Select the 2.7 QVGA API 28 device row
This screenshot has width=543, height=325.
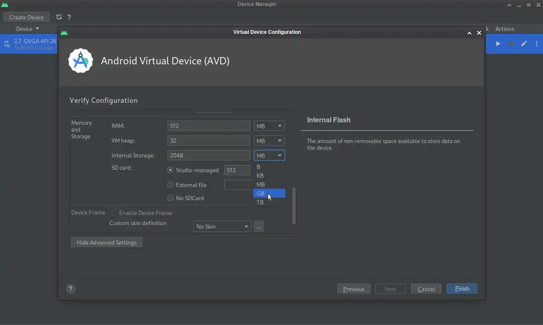tap(29, 44)
